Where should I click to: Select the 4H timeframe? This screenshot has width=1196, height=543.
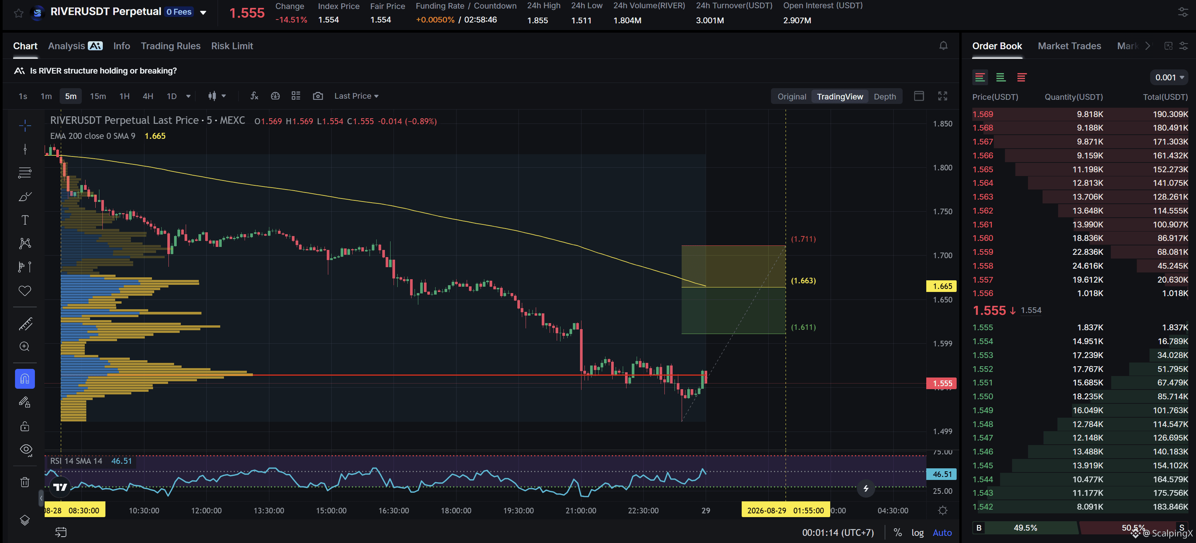148,96
